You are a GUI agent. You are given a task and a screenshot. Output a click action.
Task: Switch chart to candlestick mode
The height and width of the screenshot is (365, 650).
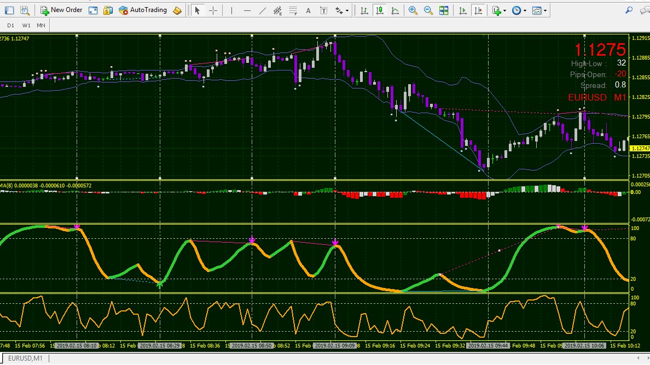pos(379,11)
